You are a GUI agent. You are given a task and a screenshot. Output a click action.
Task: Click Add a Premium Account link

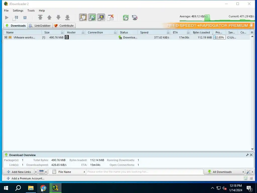[x=25, y=178]
